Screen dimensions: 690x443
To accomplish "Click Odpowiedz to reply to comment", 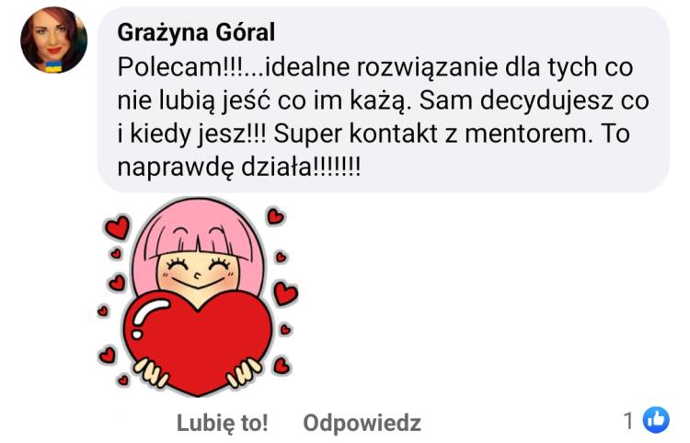I will 362,423.
